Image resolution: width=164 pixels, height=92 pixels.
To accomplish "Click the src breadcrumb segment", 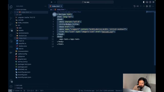I will pyautogui.click(x=51, y=10).
